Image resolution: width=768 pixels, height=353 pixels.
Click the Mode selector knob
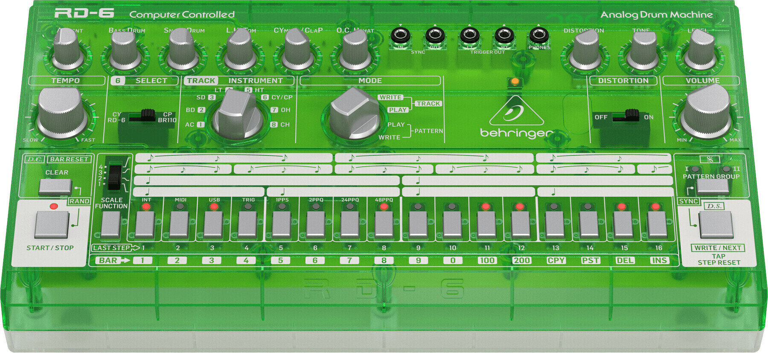click(354, 114)
